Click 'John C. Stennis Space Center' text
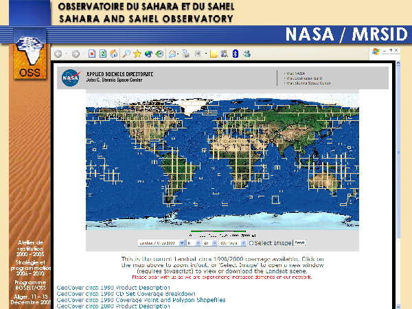This screenshot has height=309, width=412. point(114,80)
